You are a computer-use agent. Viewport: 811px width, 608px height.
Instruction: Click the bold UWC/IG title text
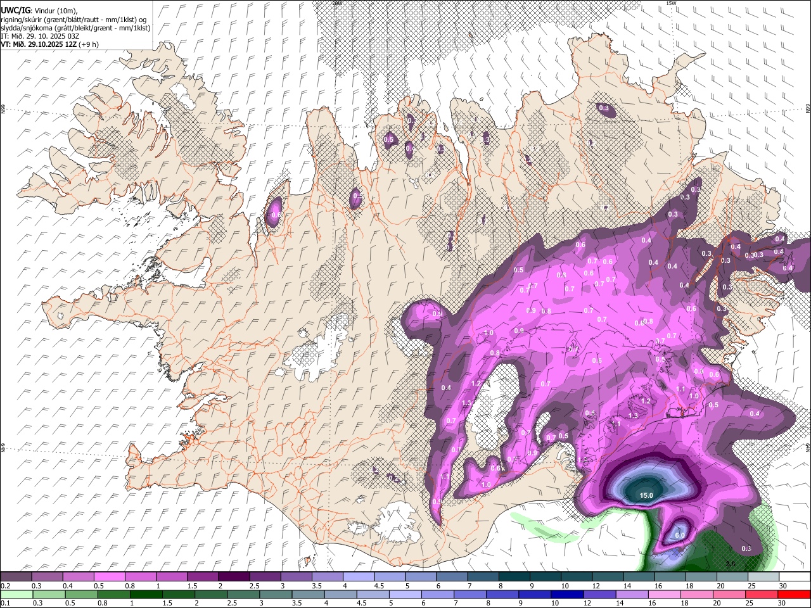point(15,9)
